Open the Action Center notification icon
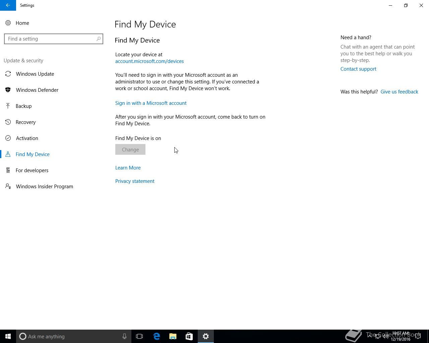Screen dimensions: 429x343 (x=418, y=336)
